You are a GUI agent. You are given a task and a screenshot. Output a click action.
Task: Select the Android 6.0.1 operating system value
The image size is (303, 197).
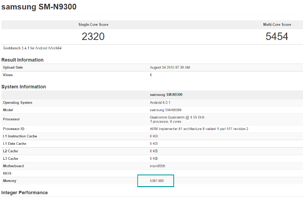pos(160,102)
